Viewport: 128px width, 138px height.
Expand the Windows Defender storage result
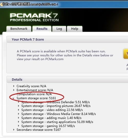[x=18, y=102]
